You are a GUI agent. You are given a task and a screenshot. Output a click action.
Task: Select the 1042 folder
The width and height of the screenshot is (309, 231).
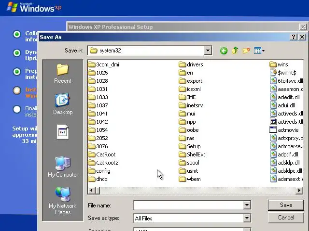98,122
